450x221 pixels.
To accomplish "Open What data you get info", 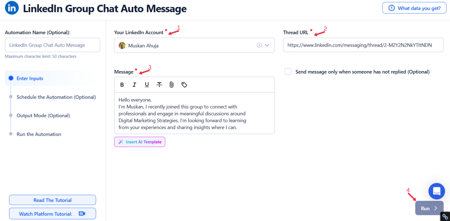I will (414, 8).
